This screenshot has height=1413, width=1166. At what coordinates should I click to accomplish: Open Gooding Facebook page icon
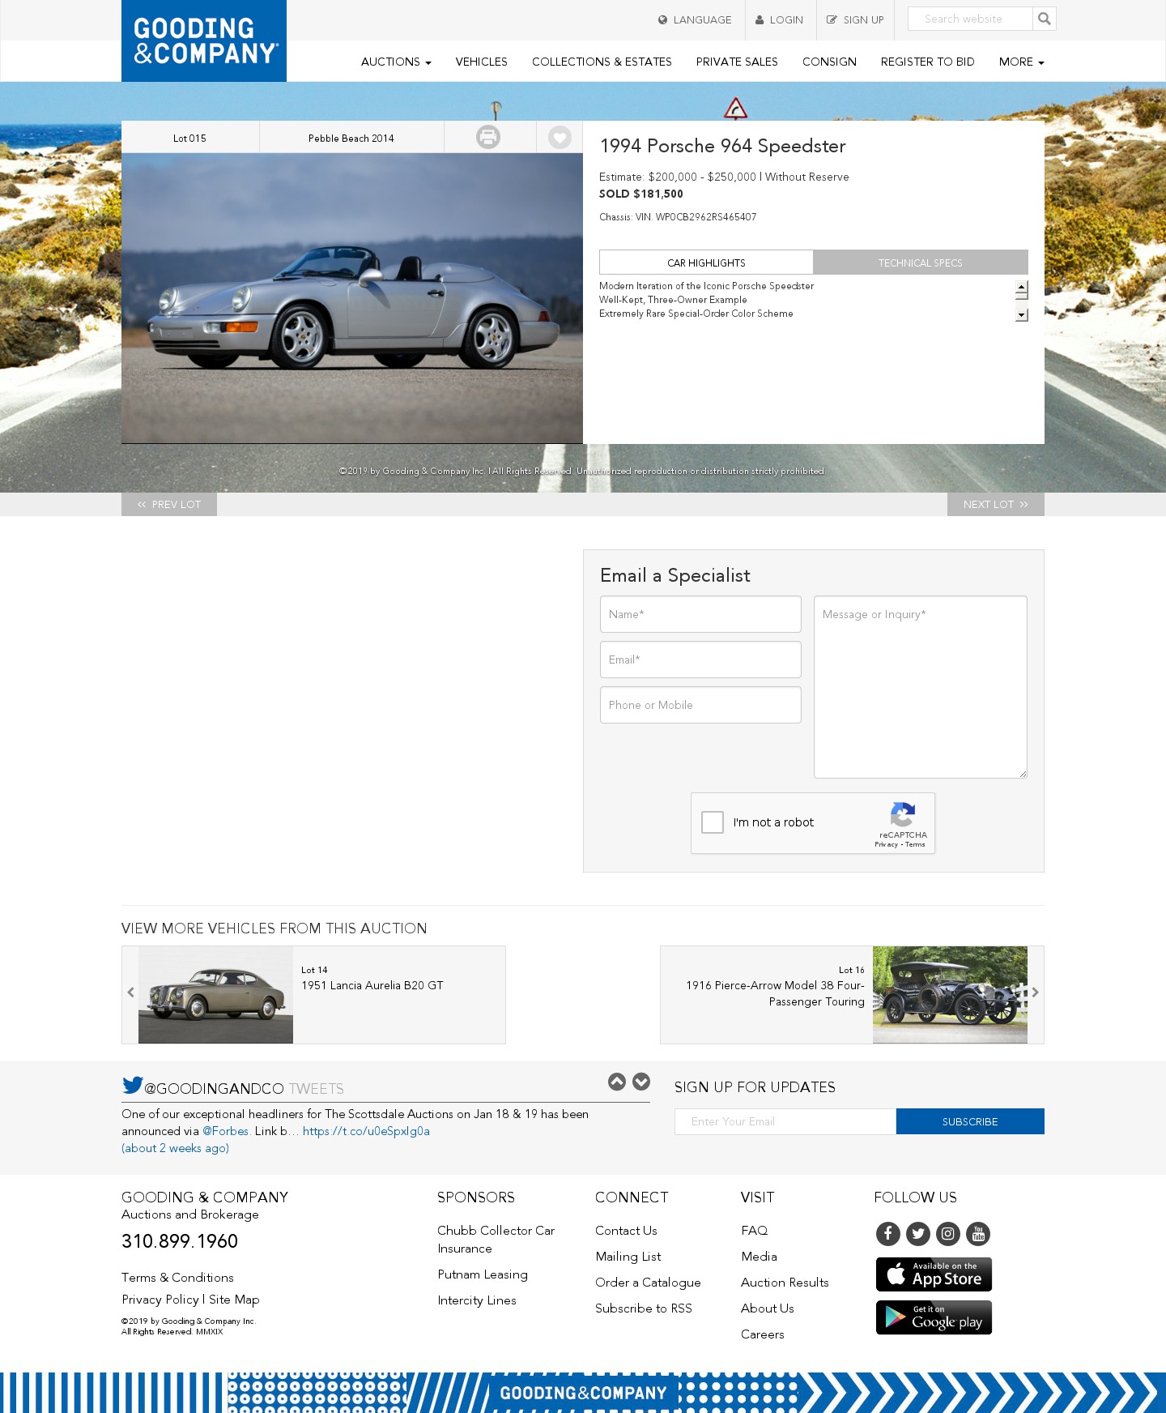888,1234
